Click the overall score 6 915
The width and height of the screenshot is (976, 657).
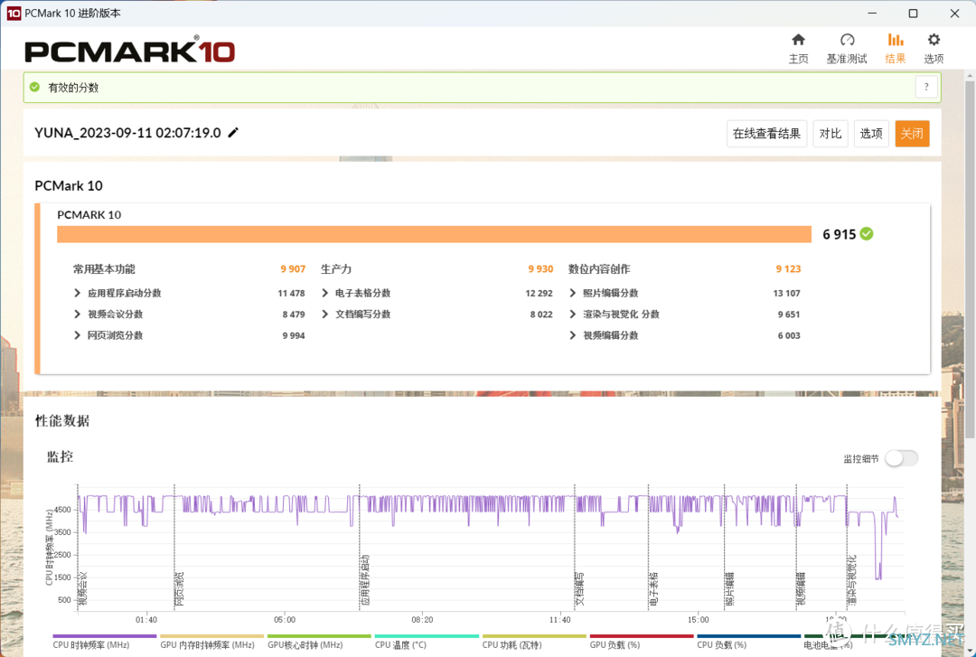[839, 234]
